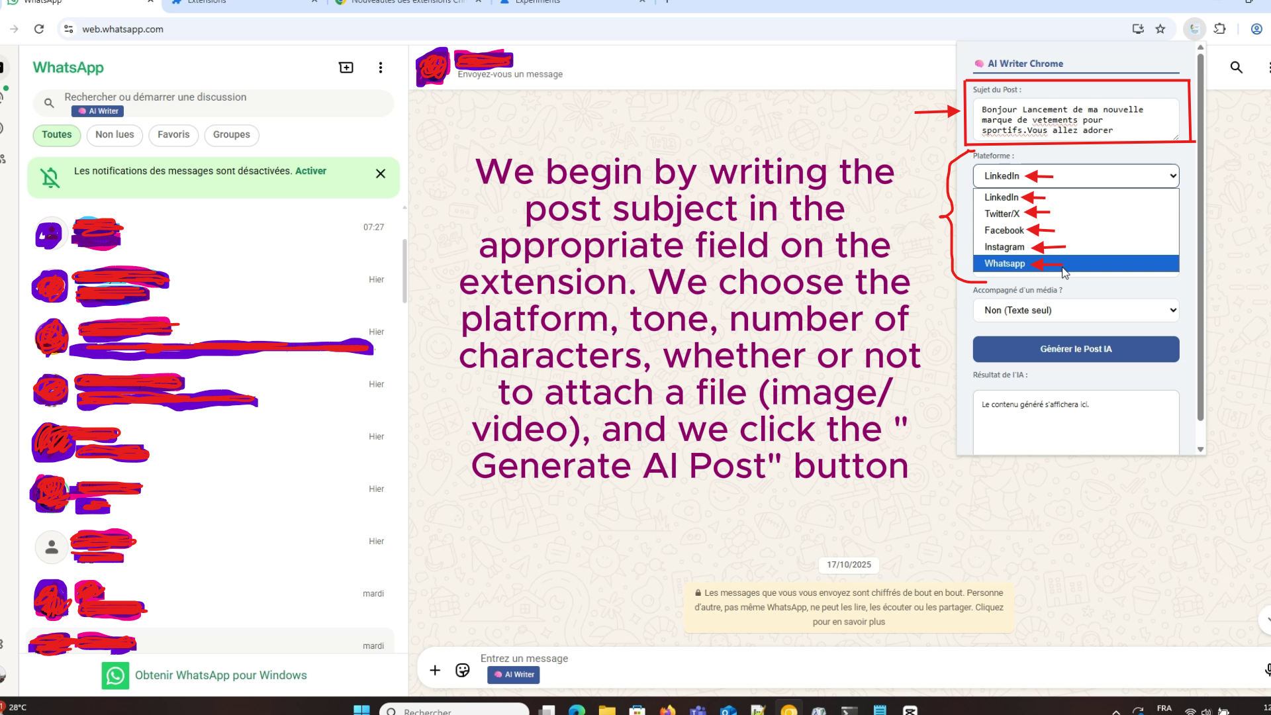Select the Favoris filter chip
This screenshot has width=1271, height=715.
tap(173, 134)
